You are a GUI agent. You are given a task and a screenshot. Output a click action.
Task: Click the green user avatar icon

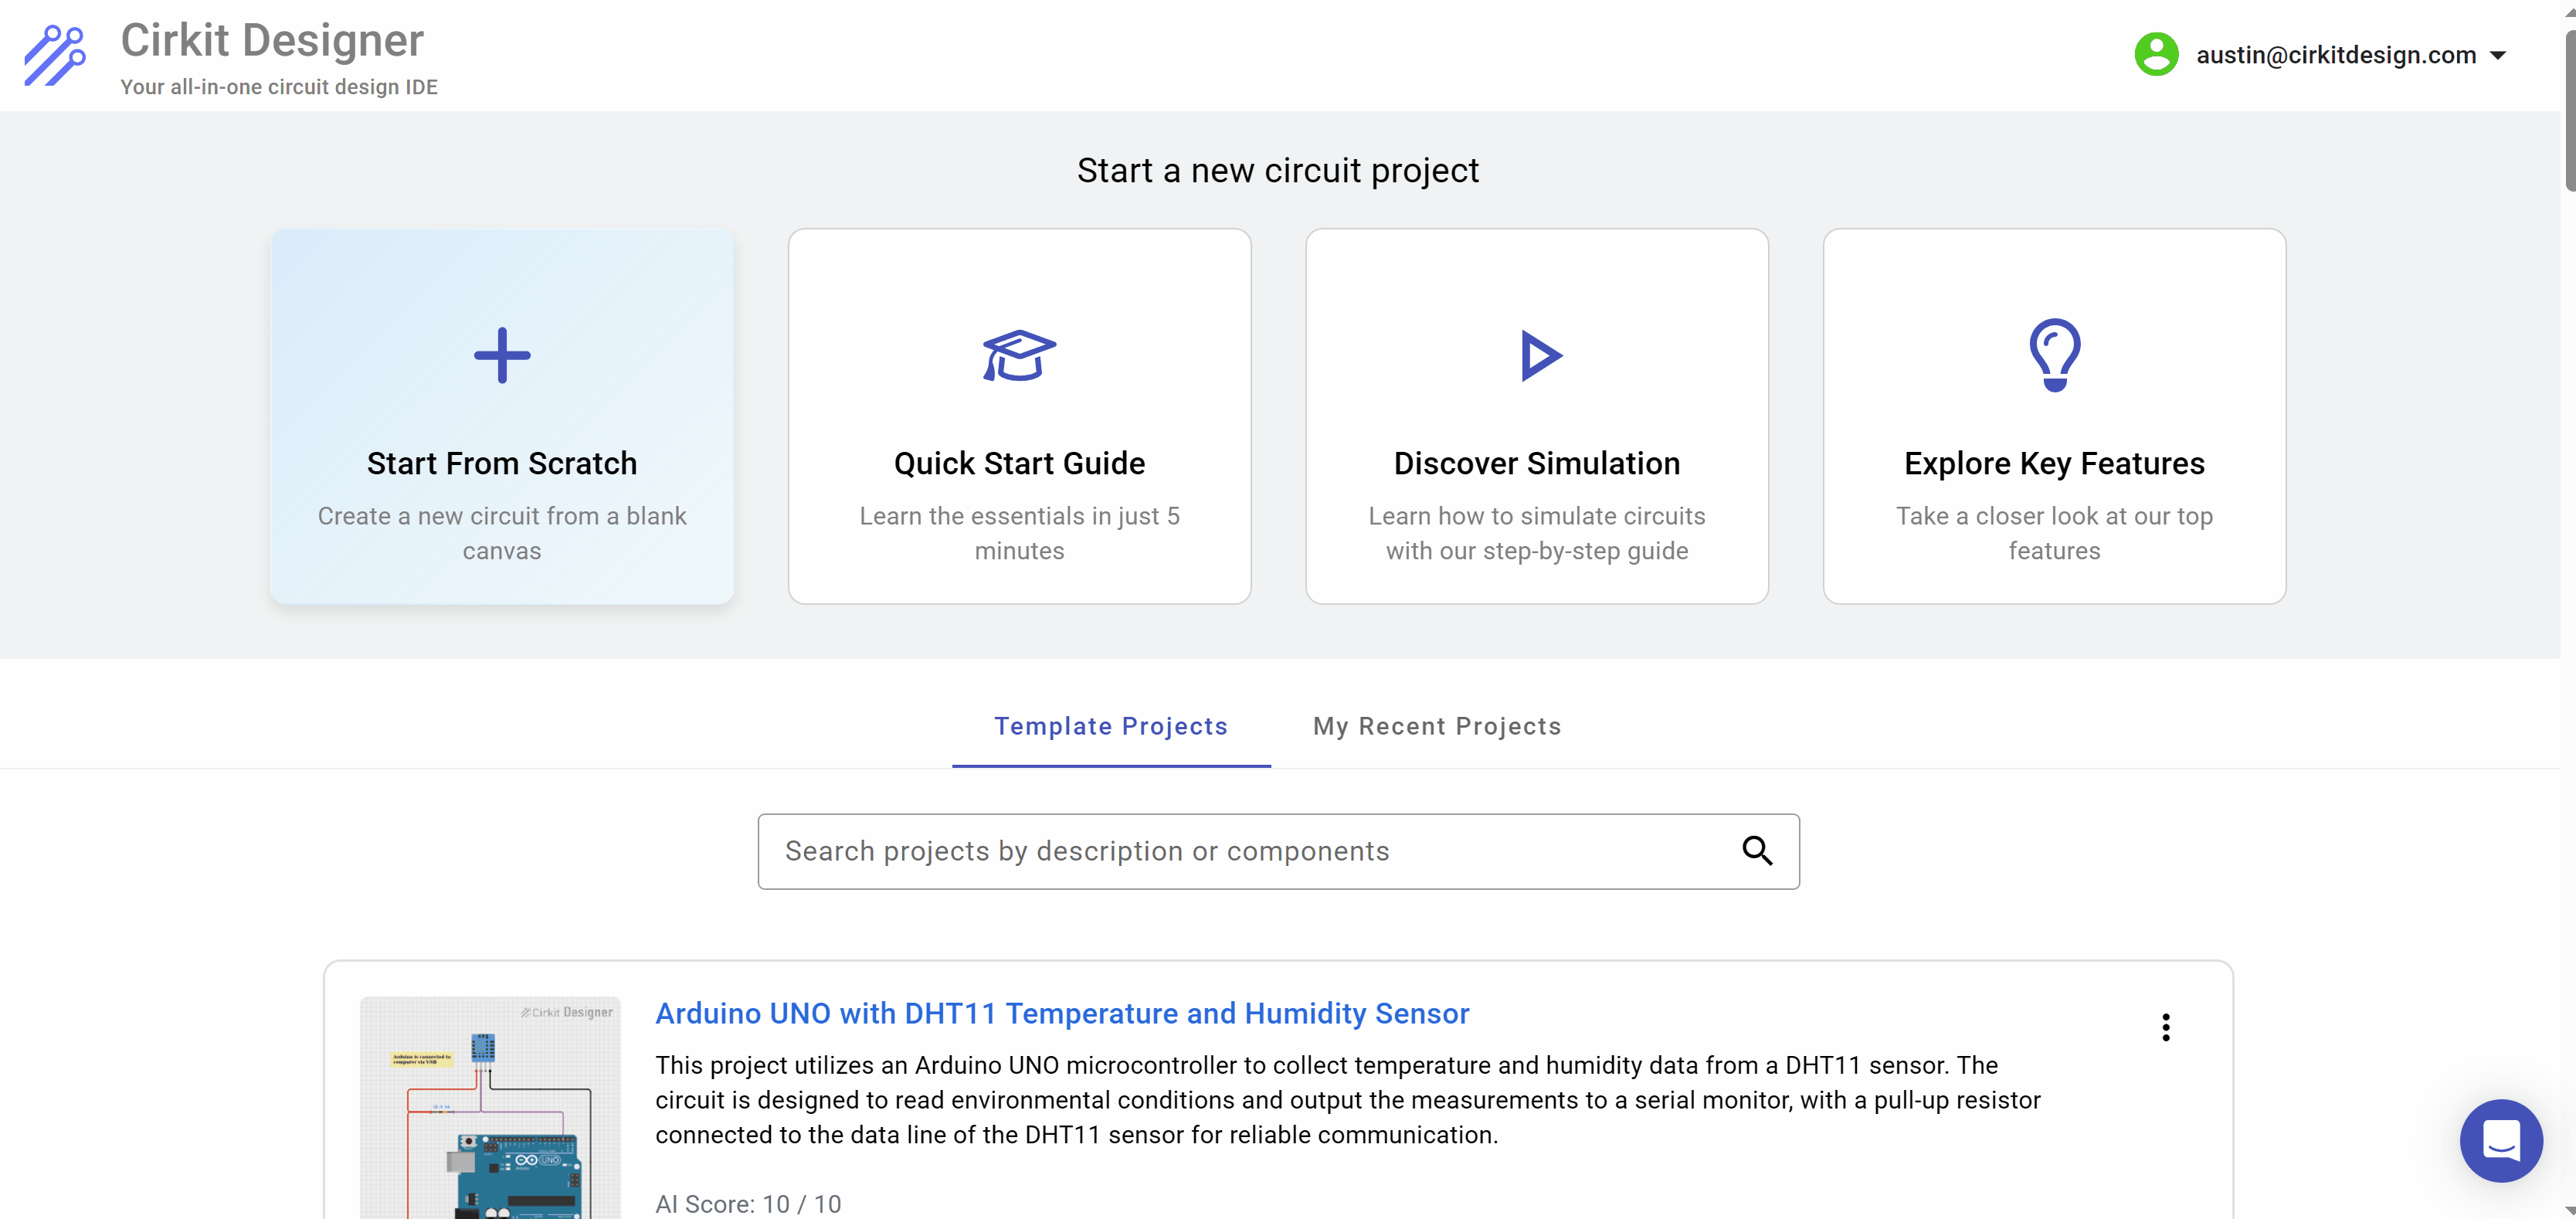(2156, 54)
